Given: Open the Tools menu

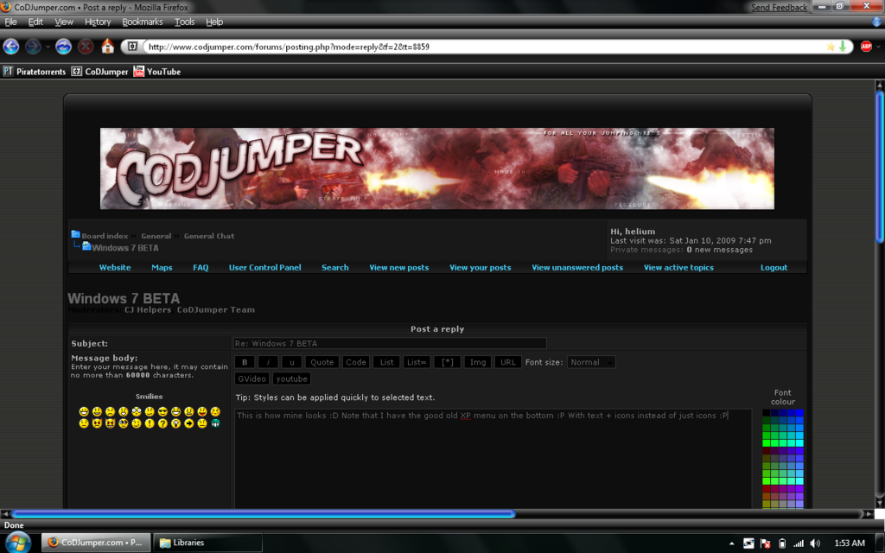Looking at the screenshot, I should point(184,22).
